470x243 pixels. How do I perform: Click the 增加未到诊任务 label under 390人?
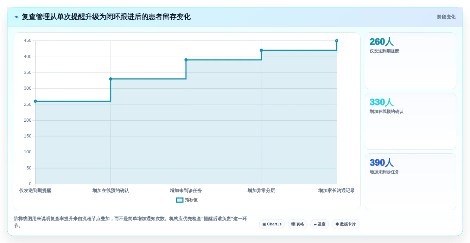(x=384, y=172)
